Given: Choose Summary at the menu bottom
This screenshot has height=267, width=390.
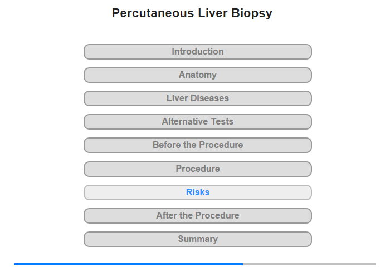Looking at the screenshot, I should tap(197, 239).
